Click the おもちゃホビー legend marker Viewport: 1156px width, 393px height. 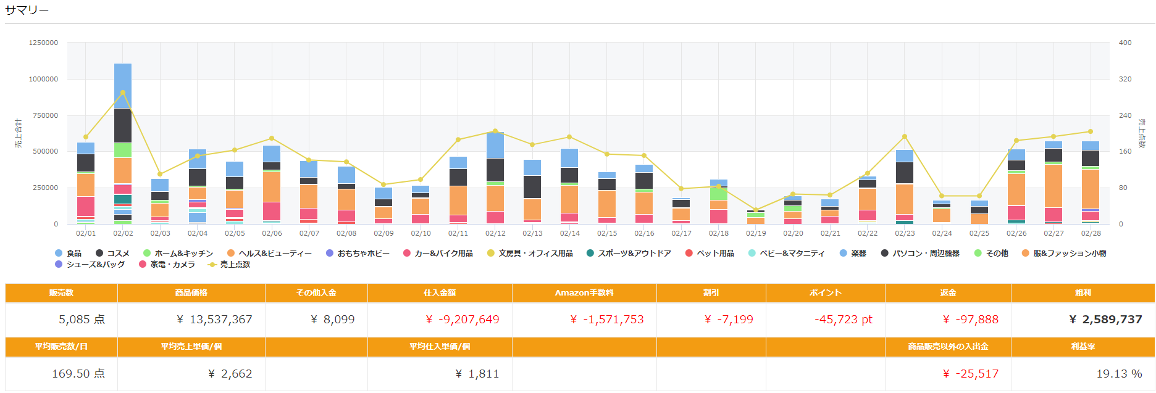pyautogui.click(x=330, y=254)
